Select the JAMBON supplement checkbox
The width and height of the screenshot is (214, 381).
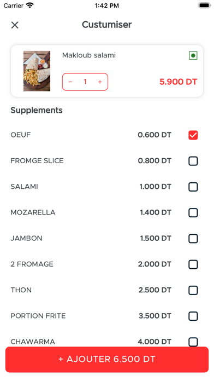(193, 239)
